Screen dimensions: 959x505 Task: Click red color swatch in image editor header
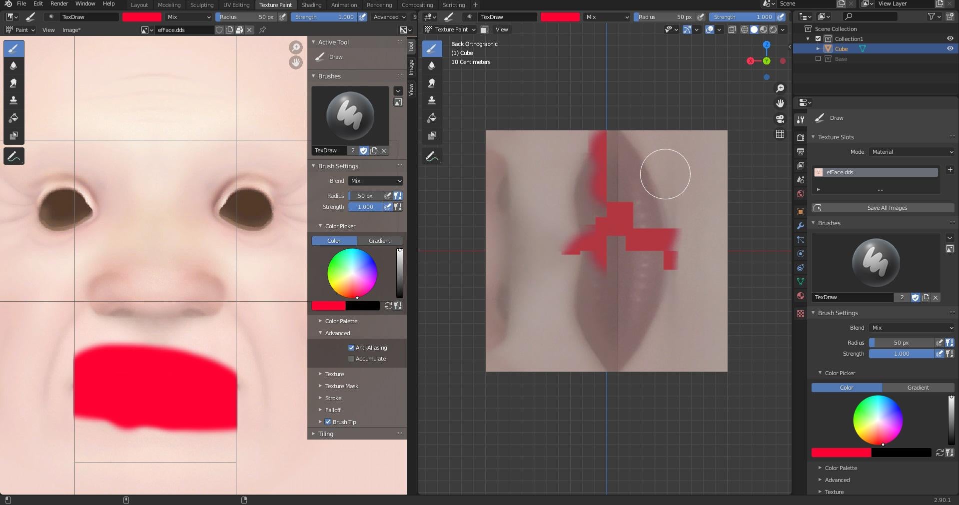coord(142,17)
